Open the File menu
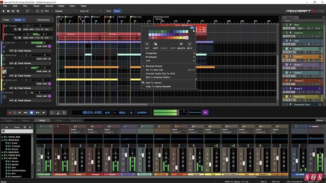Image resolution: width=326 pixels, height=183 pixels. (5, 6)
